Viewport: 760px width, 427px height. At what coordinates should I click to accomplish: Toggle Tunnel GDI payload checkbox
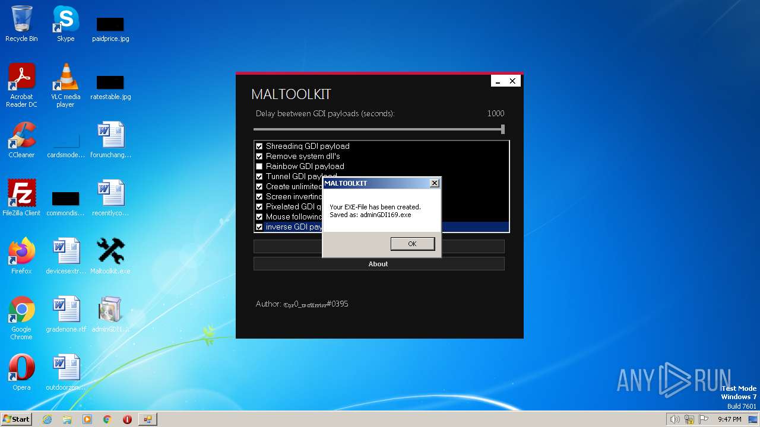(x=259, y=176)
